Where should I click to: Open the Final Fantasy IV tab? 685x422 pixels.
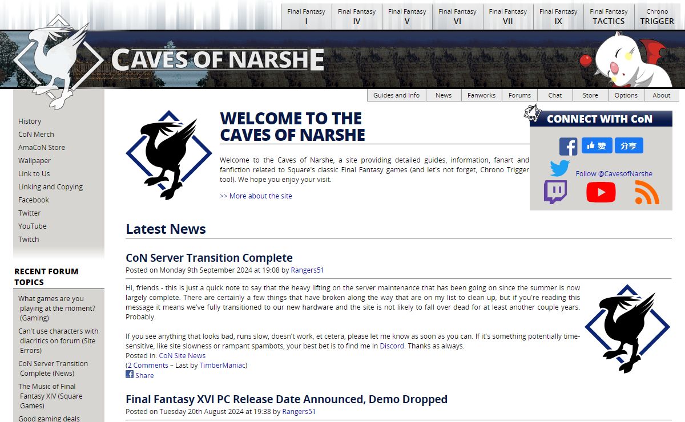(x=357, y=17)
